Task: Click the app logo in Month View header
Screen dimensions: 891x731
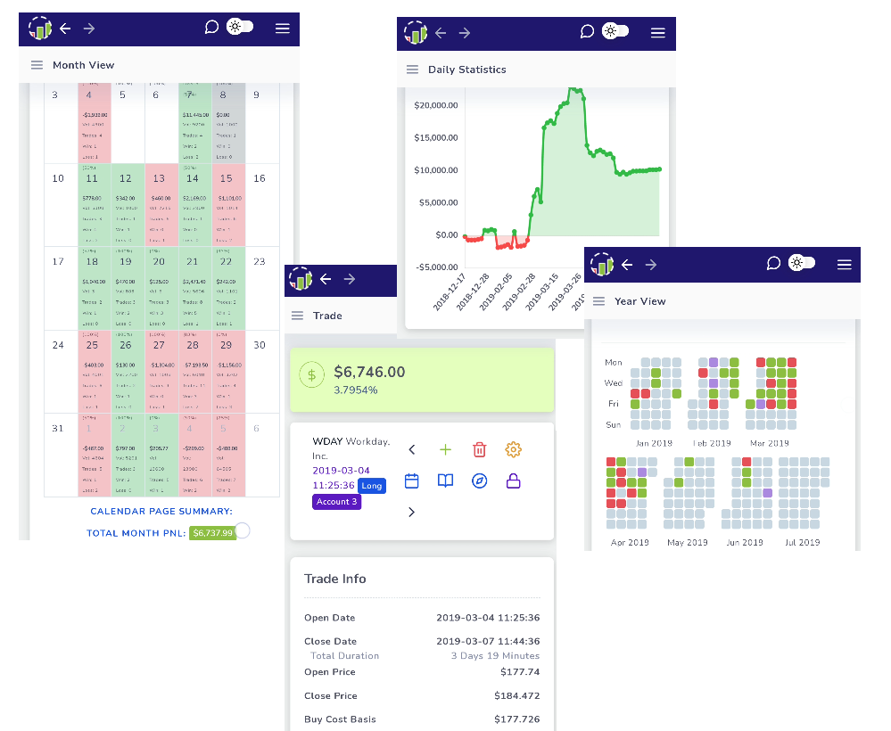Action: pyautogui.click(x=40, y=28)
